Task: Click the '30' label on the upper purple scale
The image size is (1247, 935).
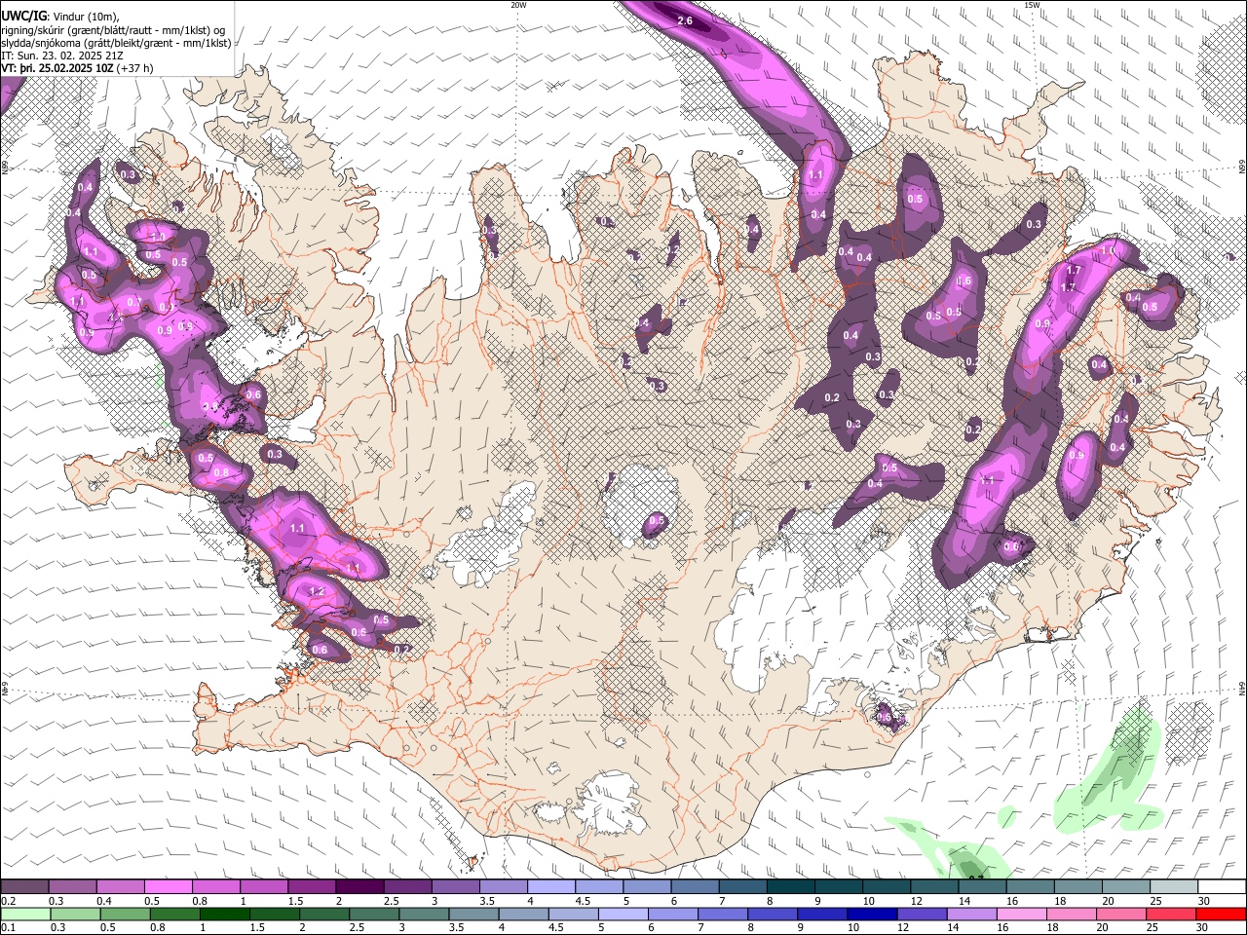Action: [x=1203, y=901]
